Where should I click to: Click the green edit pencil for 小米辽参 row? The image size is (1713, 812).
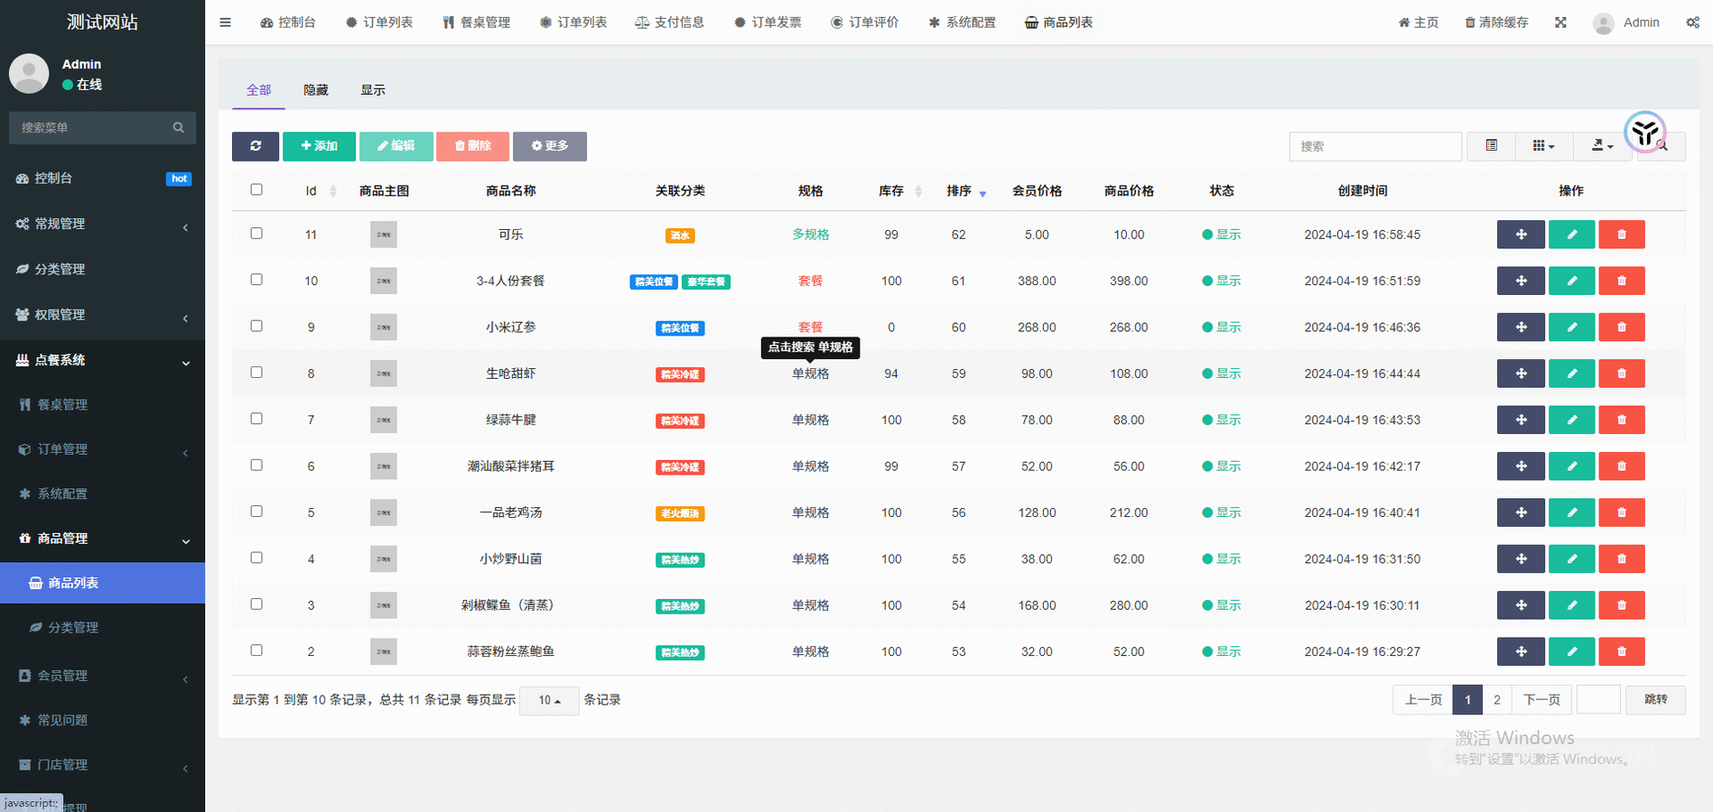coord(1571,328)
